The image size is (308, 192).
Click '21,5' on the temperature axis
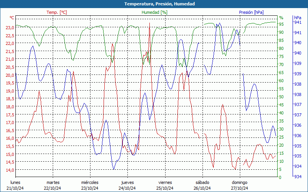pos(10,51)
